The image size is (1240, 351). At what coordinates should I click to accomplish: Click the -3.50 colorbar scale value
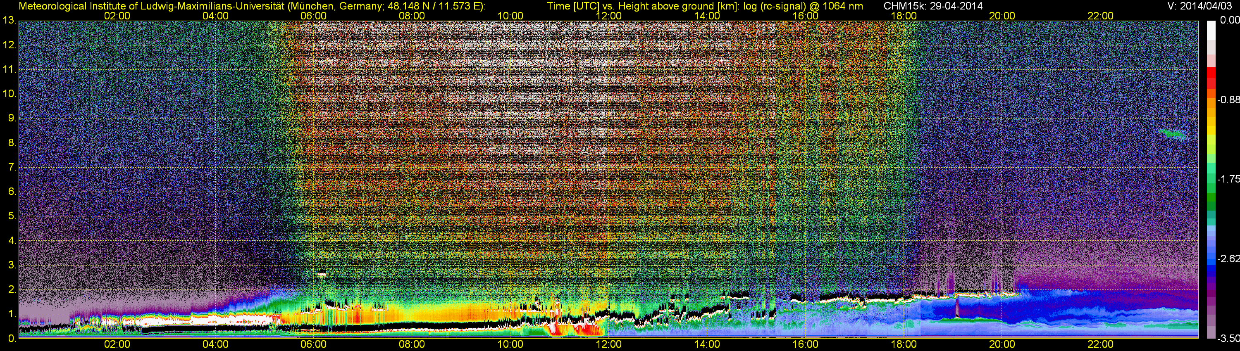pos(1228,339)
